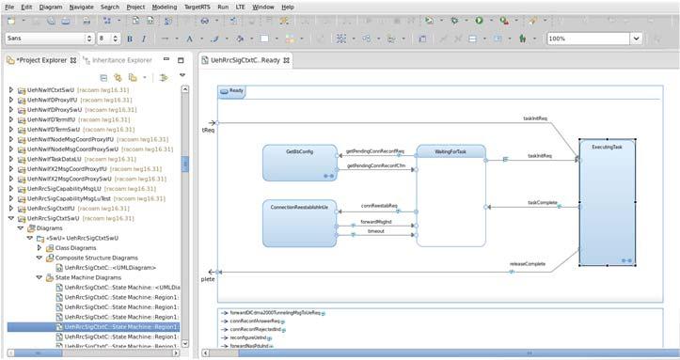Expand the UehNwIfCtxtSwU project node

[11, 90]
